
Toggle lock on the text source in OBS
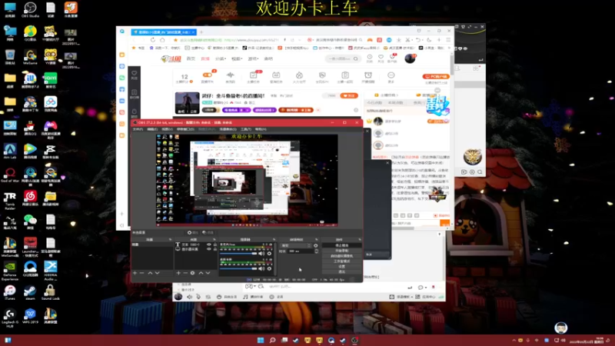coord(214,245)
